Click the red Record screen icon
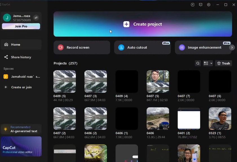The height and width of the screenshot is (162, 237). click(61, 47)
